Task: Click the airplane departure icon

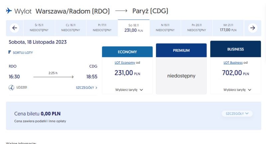Action: coord(9,11)
